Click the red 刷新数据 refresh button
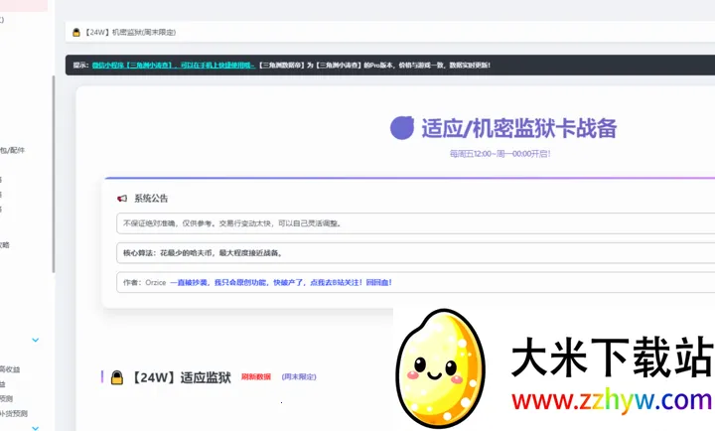Viewport: 715px width, 431px height. pyautogui.click(x=255, y=377)
